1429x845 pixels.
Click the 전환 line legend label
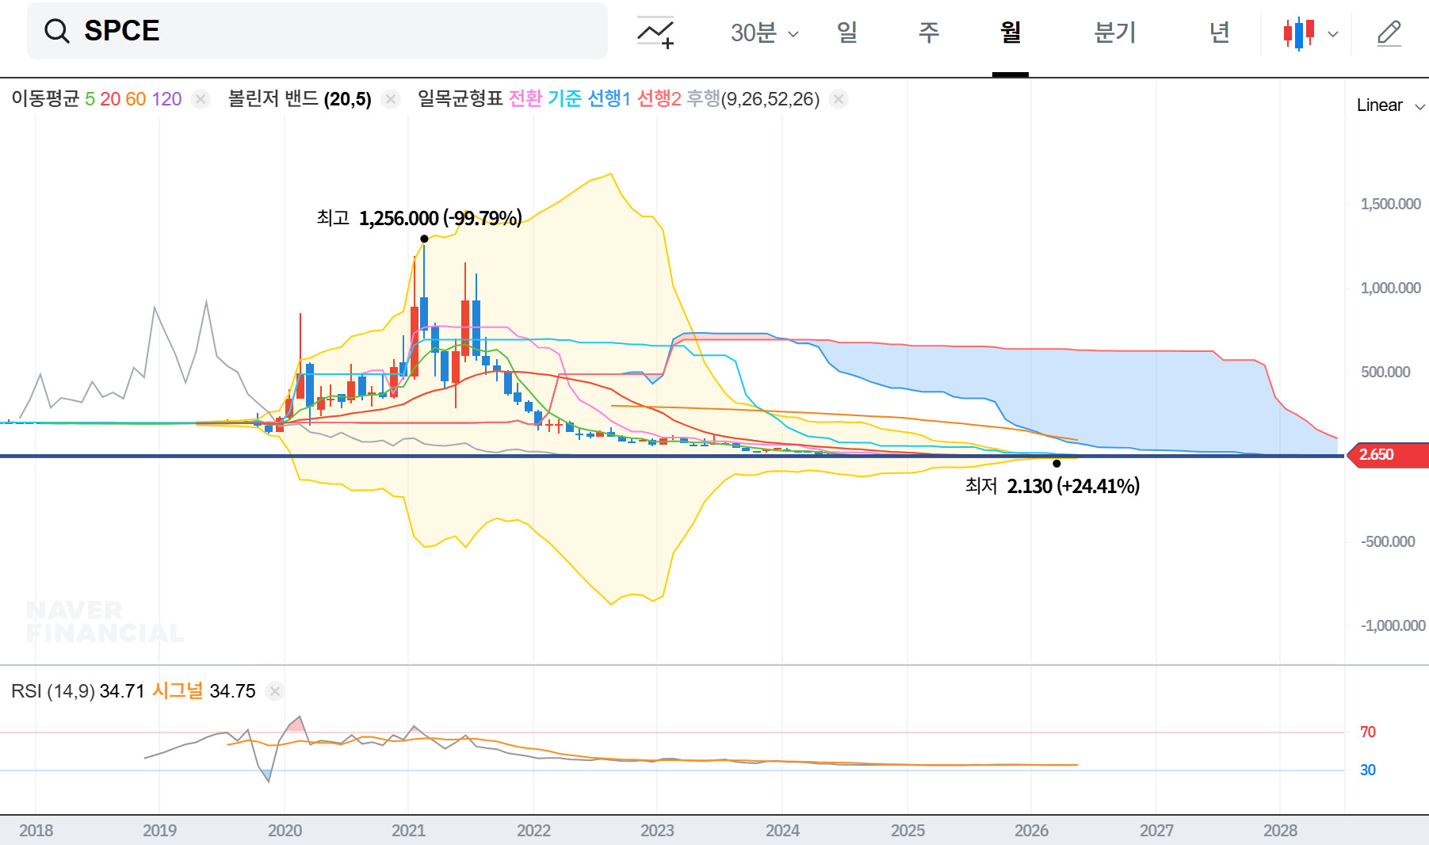pos(525,99)
